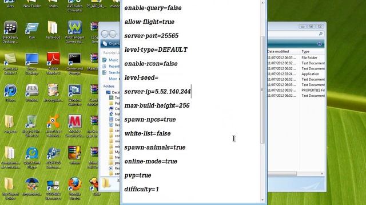366x205 pixels.
Task: Open the Organize menu in Explorer
Action: [x=112, y=43]
